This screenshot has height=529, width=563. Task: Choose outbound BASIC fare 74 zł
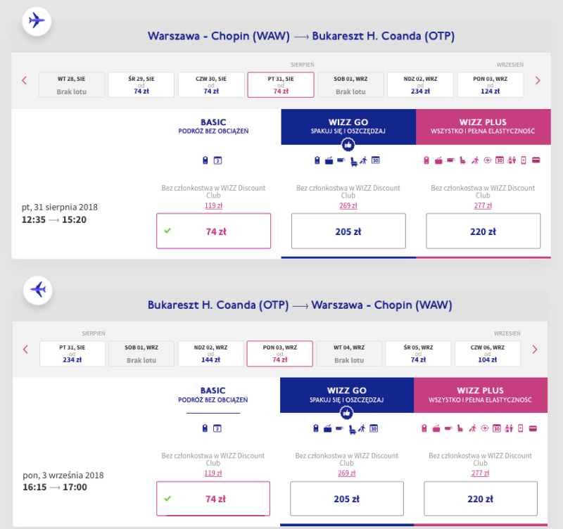click(x=214, y=231)
